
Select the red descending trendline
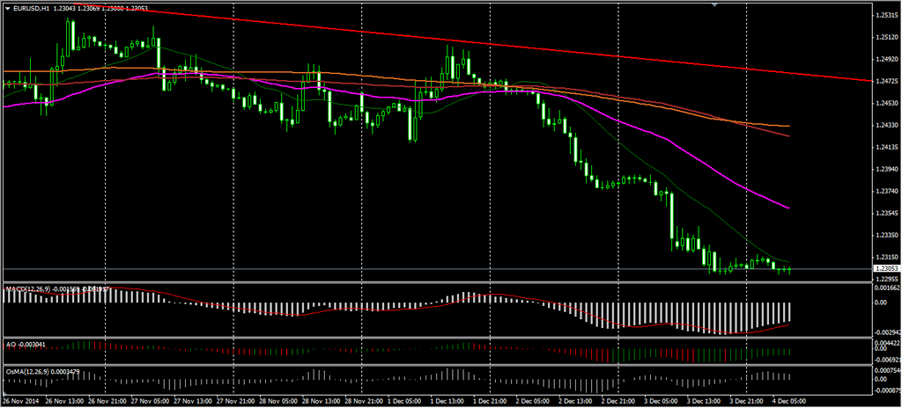529,47
